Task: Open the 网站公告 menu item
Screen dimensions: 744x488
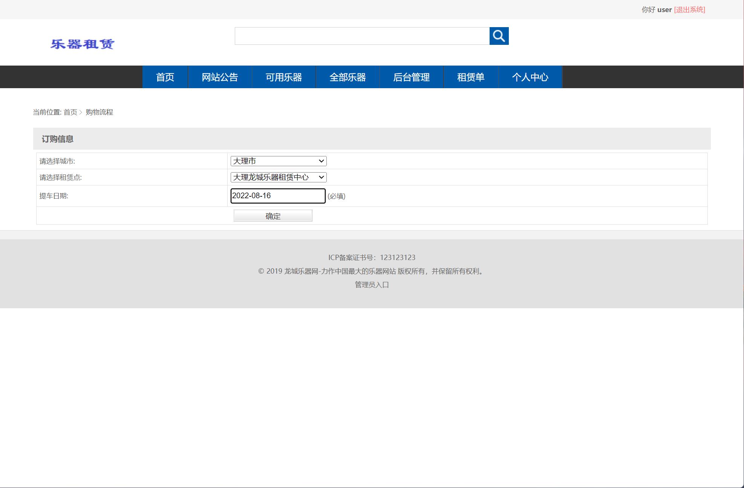Action: 220,77
